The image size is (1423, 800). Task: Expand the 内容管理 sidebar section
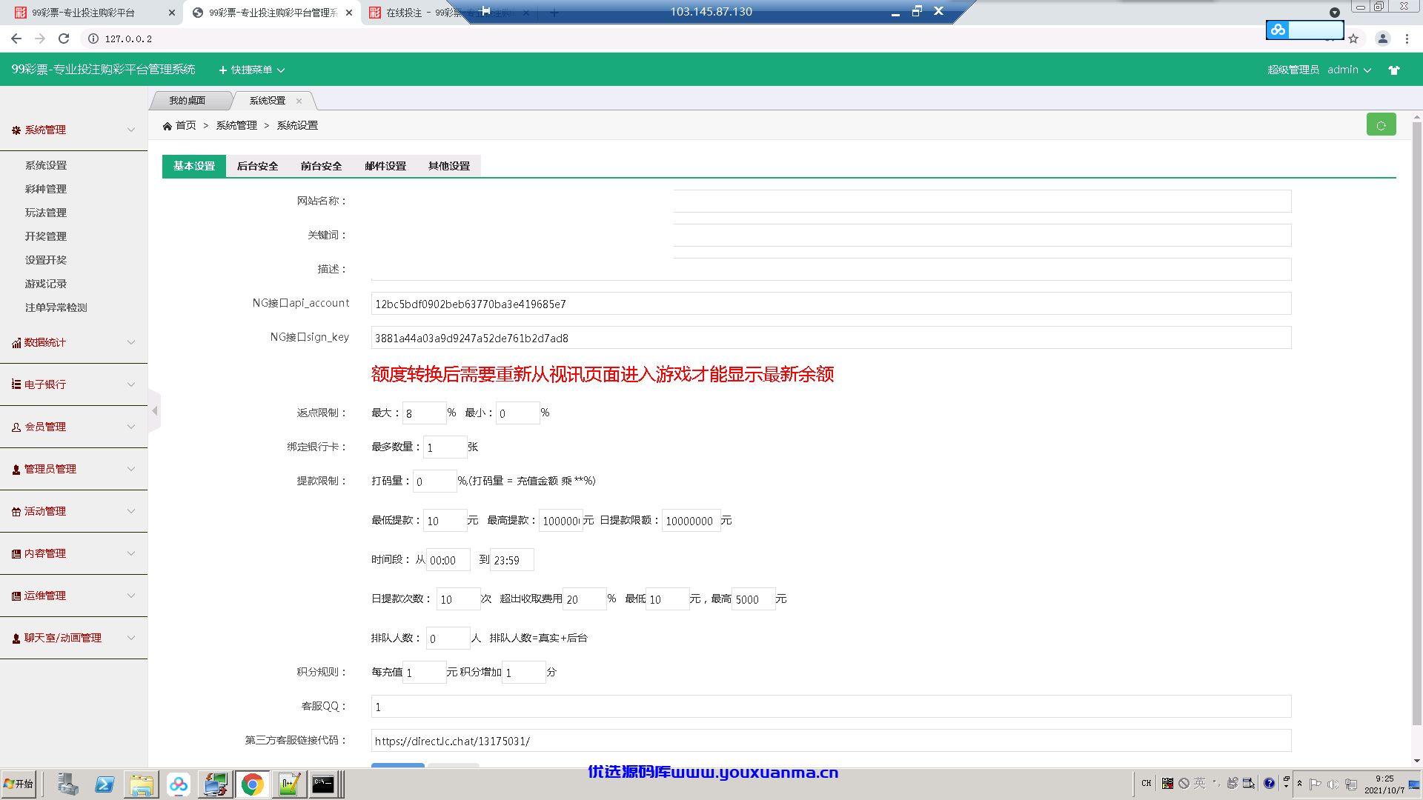pos(73,553)
